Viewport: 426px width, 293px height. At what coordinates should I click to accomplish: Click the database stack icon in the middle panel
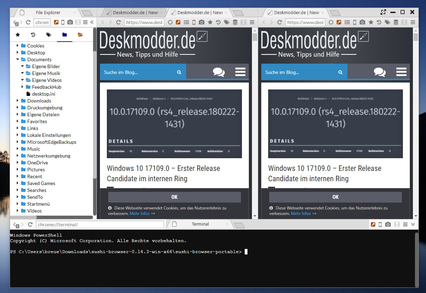point(235,22)
